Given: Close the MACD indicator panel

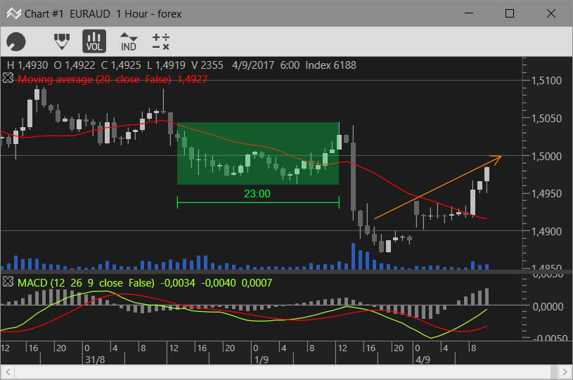Looking at the screenshot, I should click(8, 282).
